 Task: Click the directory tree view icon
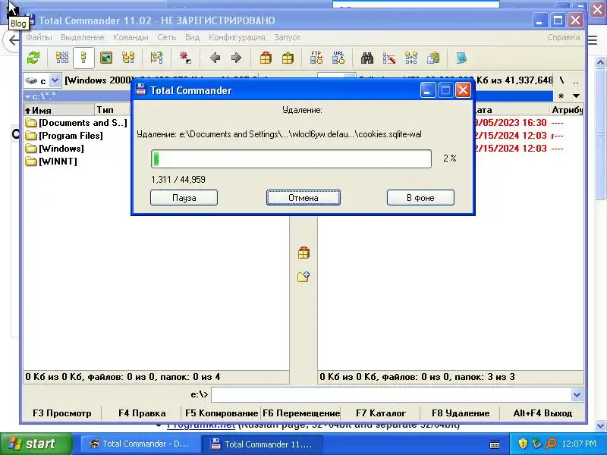point(128,58)
